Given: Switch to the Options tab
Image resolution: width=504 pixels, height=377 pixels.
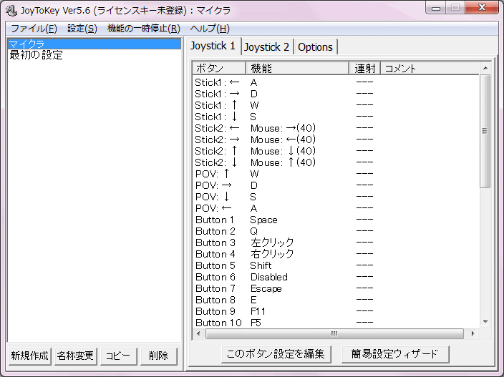Looking at the screenshot, I should pyautogui.click(x=315, y=47).
